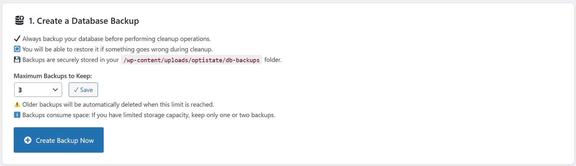
Task: Click the checkmark icon beside 'Always backup'
Action: coord(17,39)
